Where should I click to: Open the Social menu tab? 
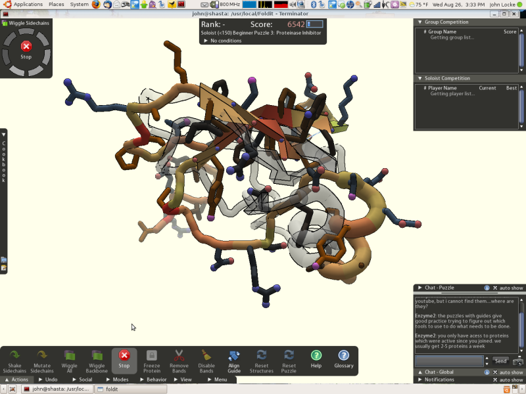[83, 380]
